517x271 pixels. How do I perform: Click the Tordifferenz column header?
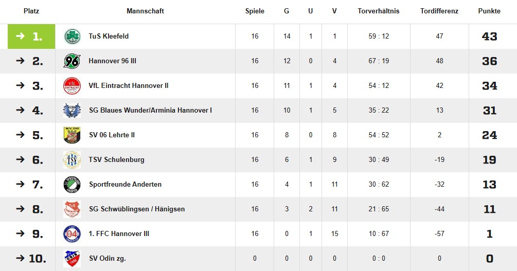pos(439,11)
